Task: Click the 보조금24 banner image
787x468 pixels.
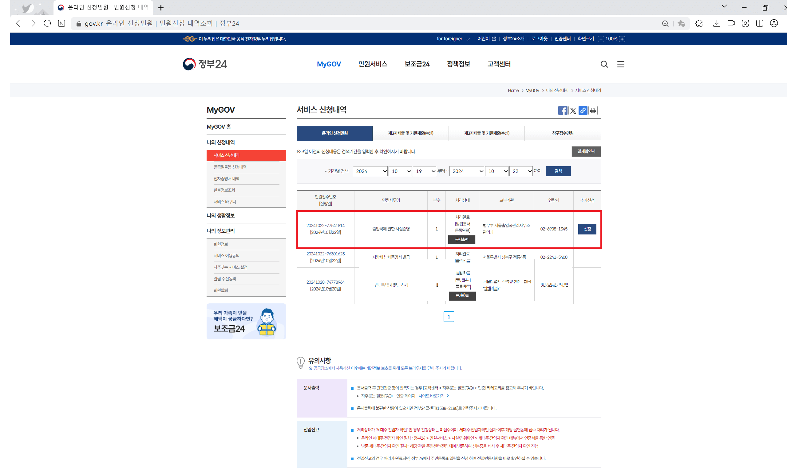Action: [246, 321]
